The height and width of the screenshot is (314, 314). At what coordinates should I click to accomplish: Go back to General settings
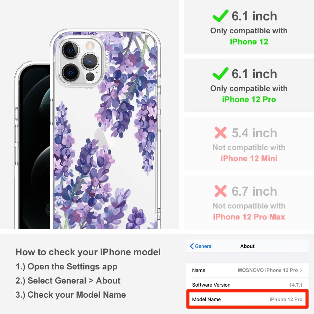(x=201, y=246)
